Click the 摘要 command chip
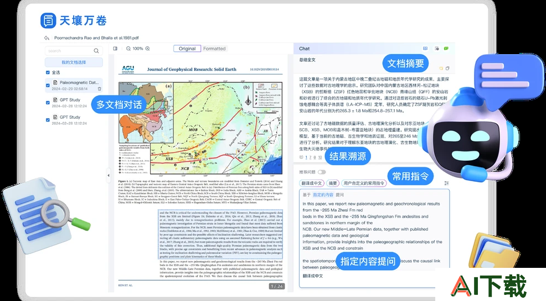 pyautogui.click(x=333, y=183)
